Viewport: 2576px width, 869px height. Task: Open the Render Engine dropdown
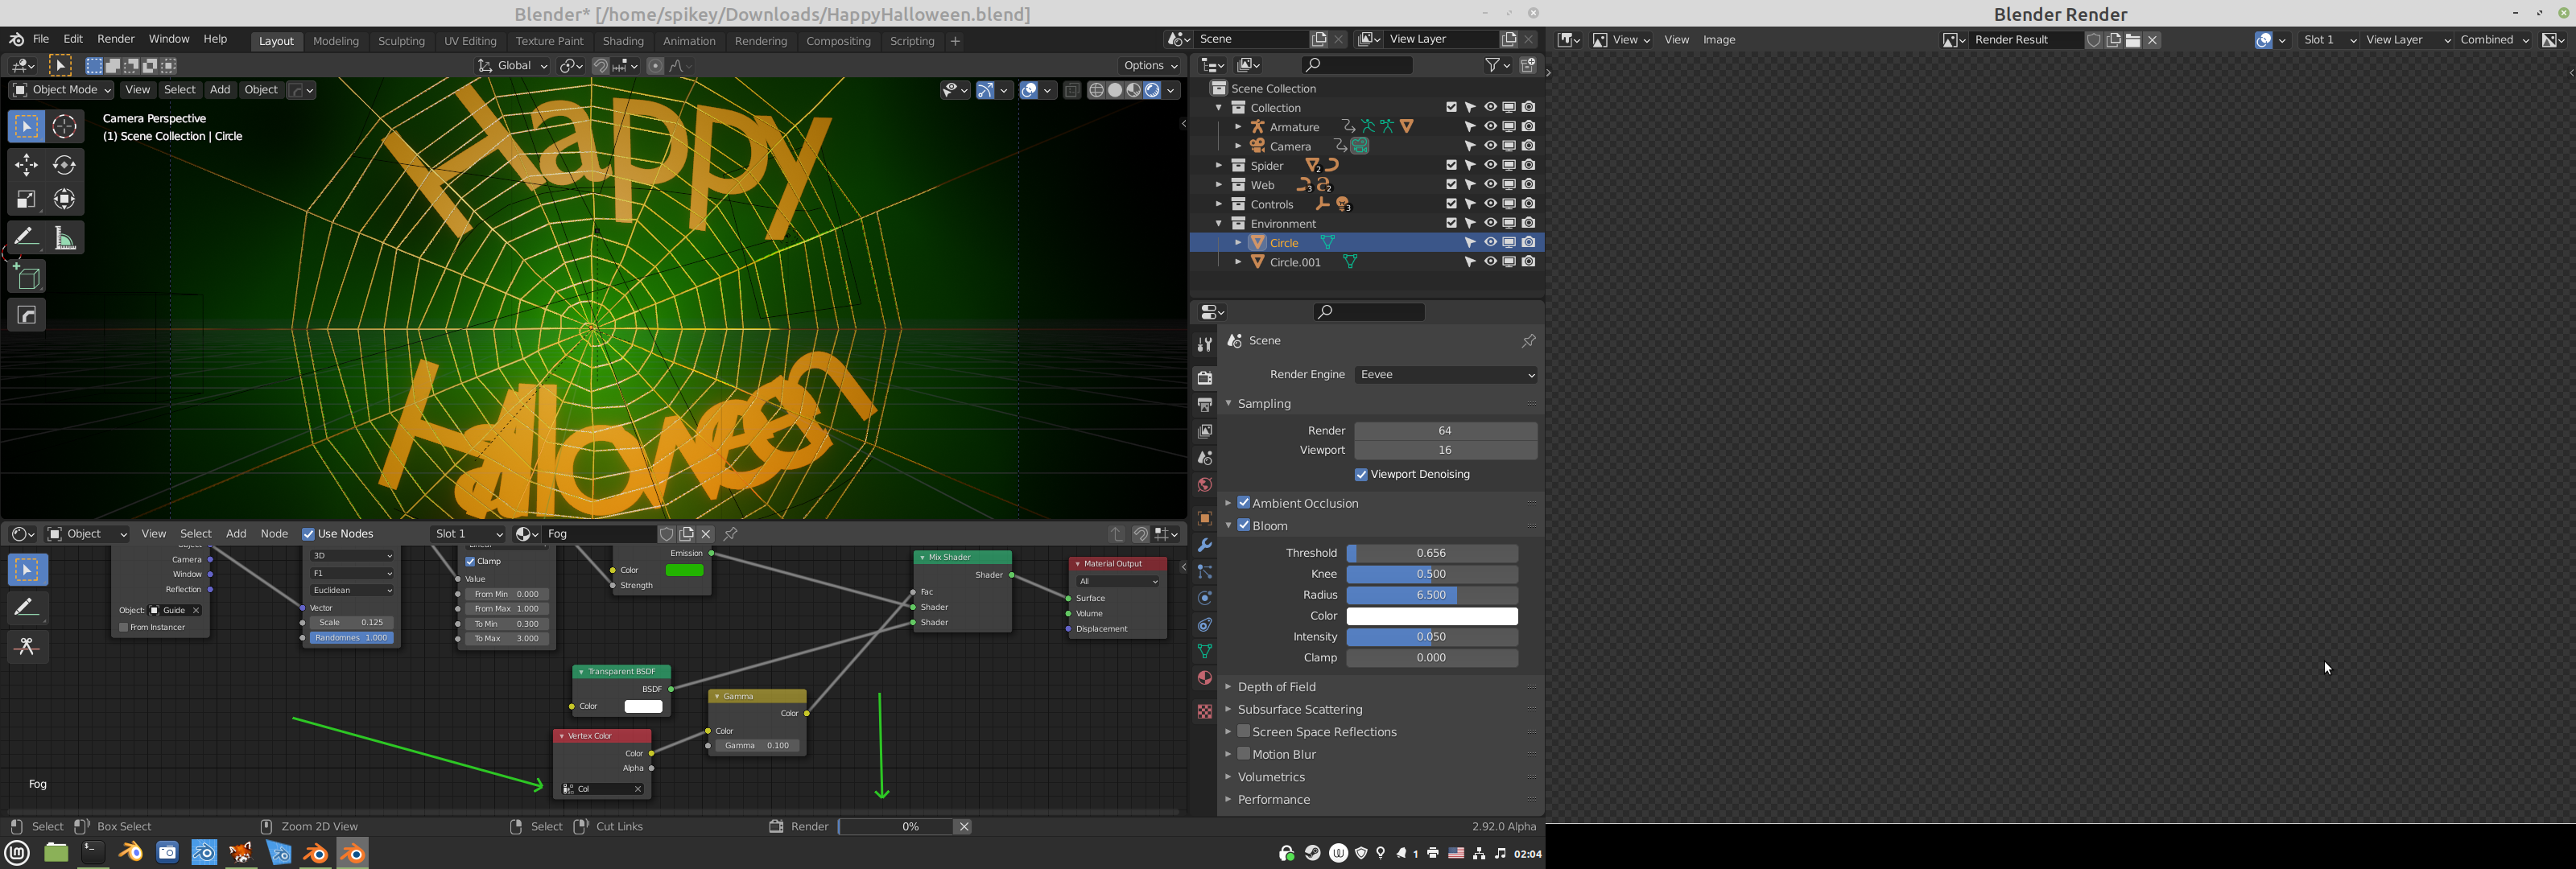tap(1446, 375)
